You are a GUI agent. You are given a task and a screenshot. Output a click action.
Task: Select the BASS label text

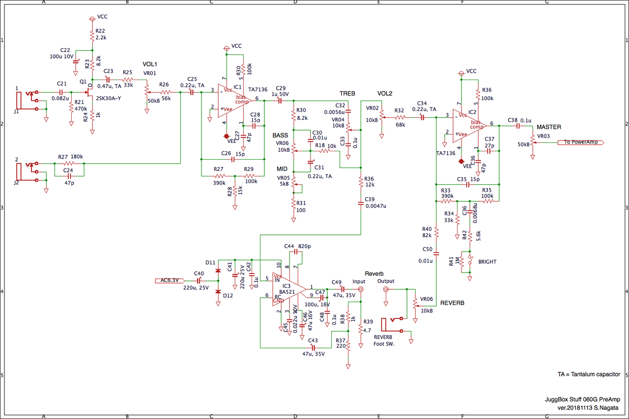[280, 135]
